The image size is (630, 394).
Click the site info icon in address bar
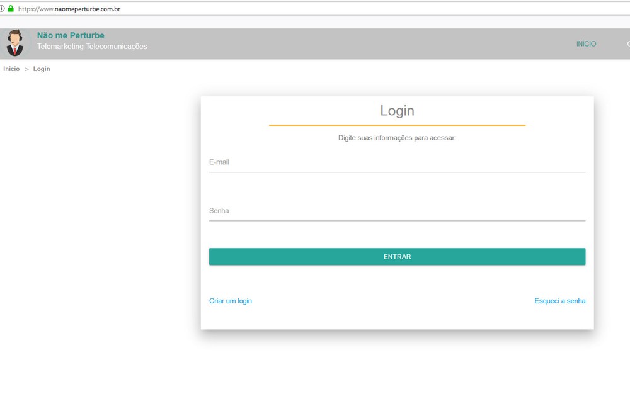(3, 9)
